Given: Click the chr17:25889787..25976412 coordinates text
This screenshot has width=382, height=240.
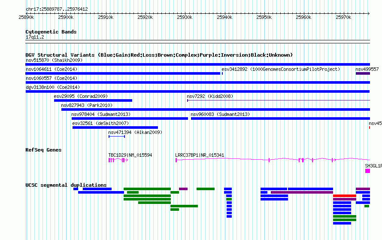Looking at the screenshot, I should pyautogui.click(x=57, y=9).
